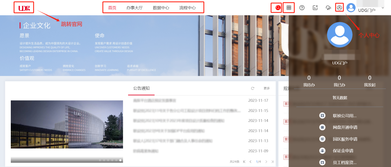Click the yen icon beside 联祯公司用
Viewport: 391px width, 167px height.
point(322,116)
